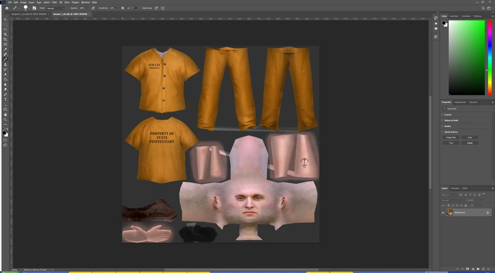The height and width of the screenshot is (273, 495).
Task: Click the vertical canvas scrollbar
Action: (430, 142)
